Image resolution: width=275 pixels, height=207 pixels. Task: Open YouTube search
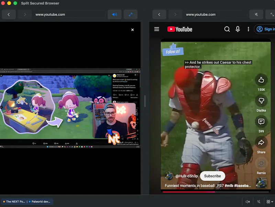click(x=227, y=29)
